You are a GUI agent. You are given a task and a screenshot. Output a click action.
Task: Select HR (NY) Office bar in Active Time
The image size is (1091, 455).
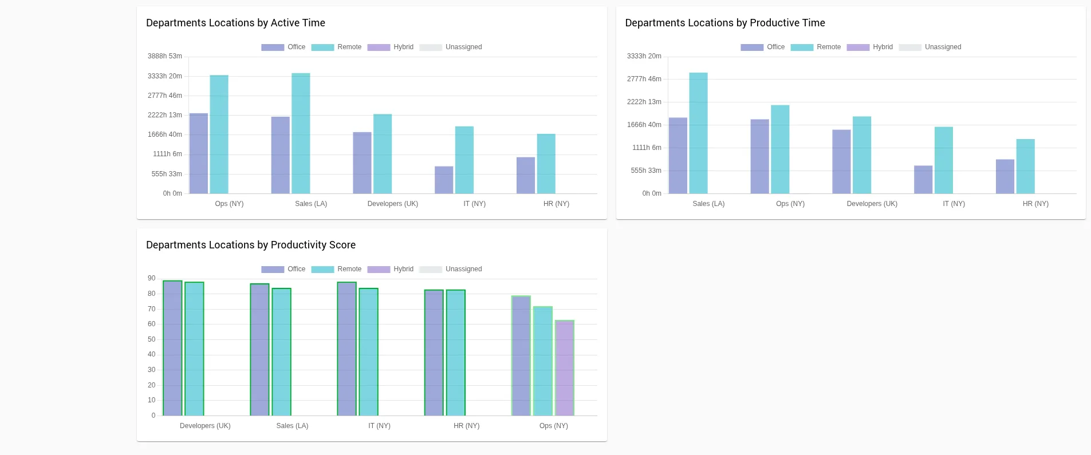[526, 175]
